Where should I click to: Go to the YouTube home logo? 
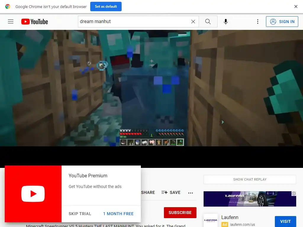[x=35, y=22]
